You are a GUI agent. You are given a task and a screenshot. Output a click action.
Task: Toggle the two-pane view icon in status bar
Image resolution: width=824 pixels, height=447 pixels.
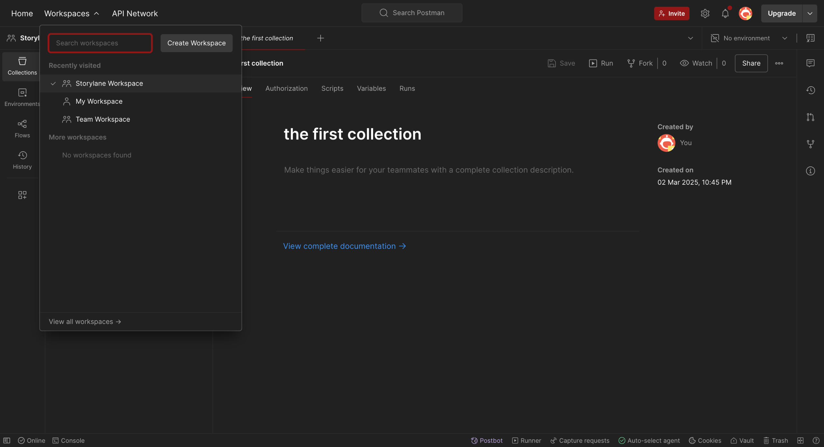[800, 440]
